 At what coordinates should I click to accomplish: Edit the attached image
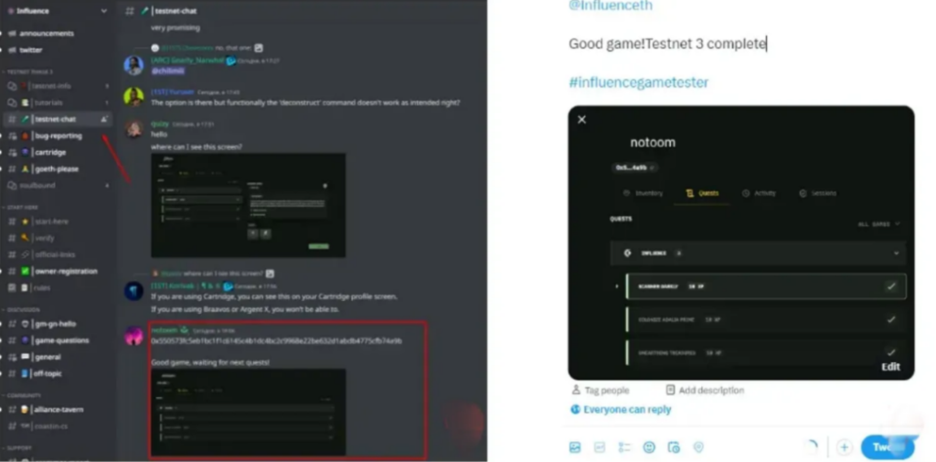pyautogui.click(x=890, y=367)
